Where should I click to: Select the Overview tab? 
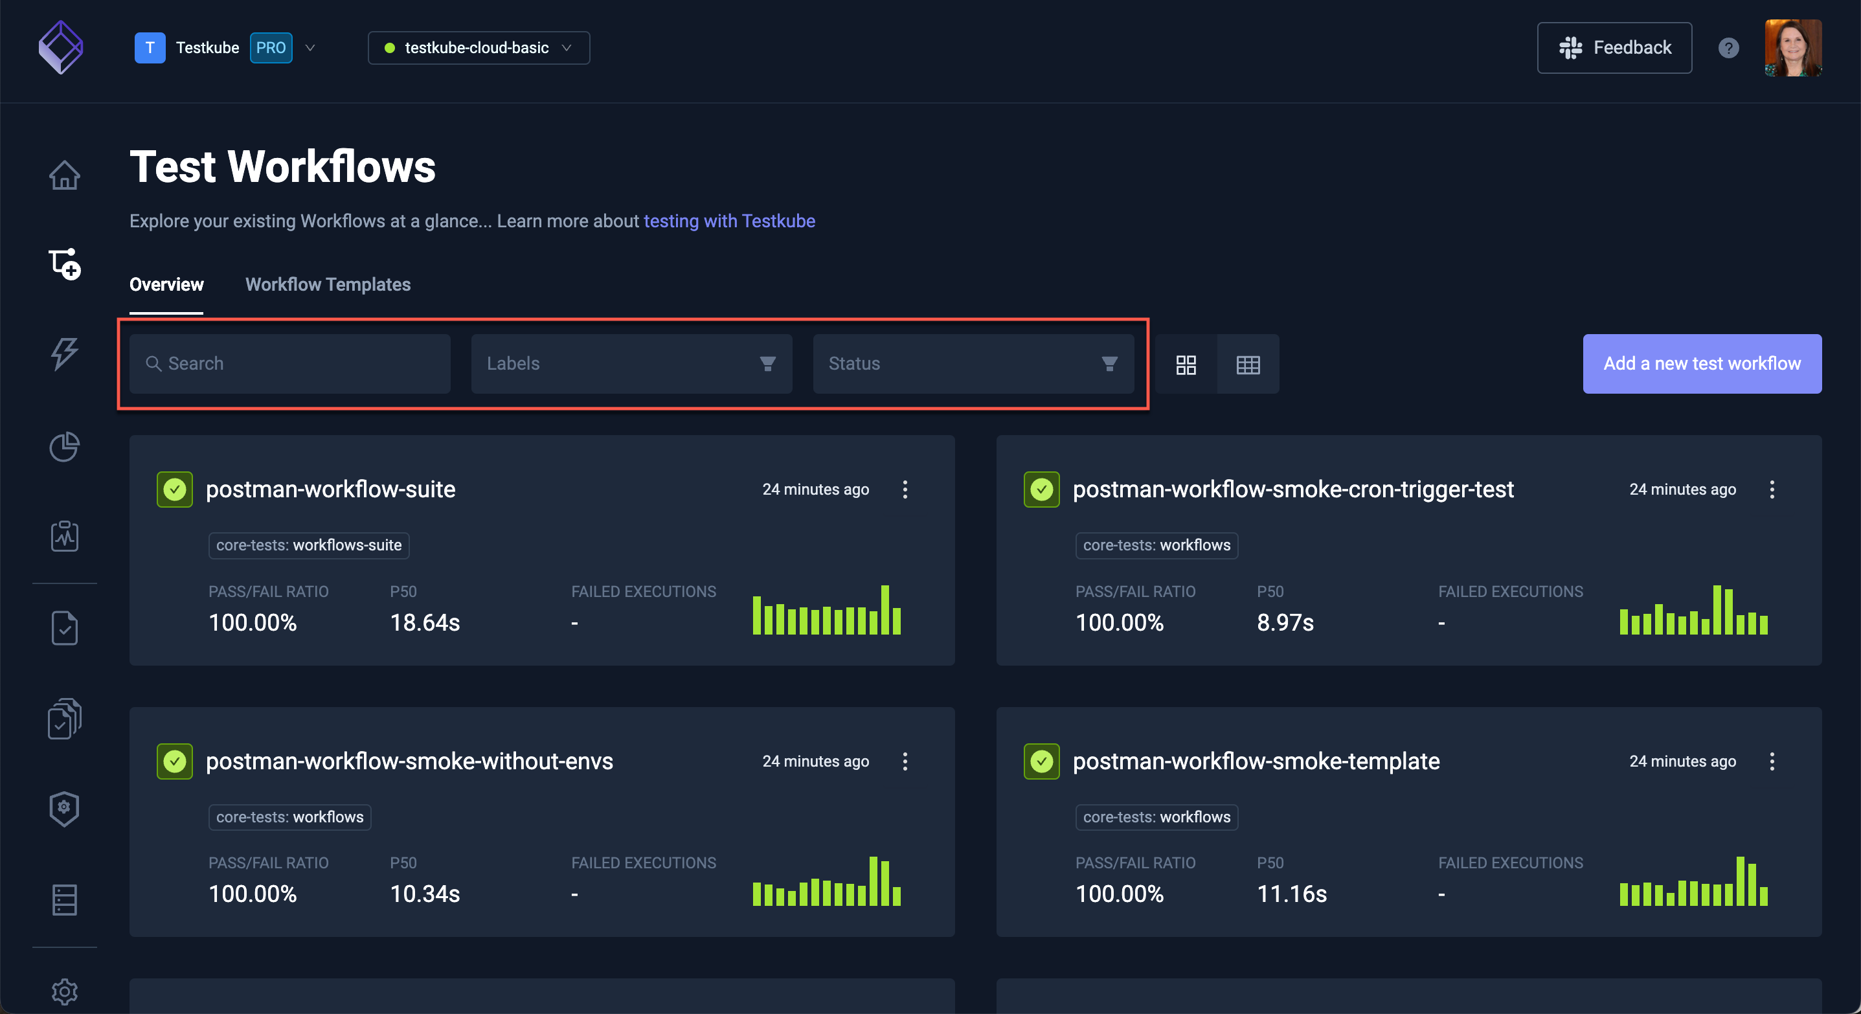166,284
